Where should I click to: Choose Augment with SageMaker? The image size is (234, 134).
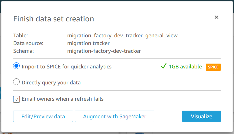pyautogui.click(x=115, y=116)
